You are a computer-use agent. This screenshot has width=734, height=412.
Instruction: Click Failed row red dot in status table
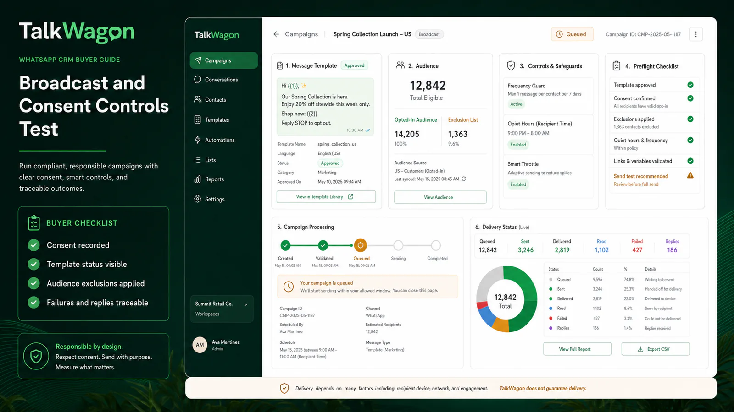pos(550,318)
